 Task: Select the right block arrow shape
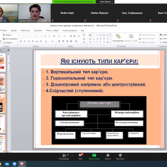coord(101,39)
